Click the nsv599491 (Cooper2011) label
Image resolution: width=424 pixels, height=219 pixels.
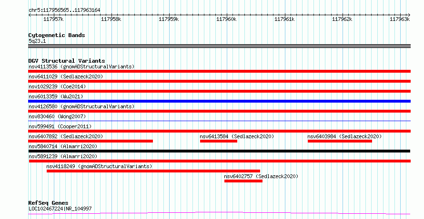coord(60,126)
